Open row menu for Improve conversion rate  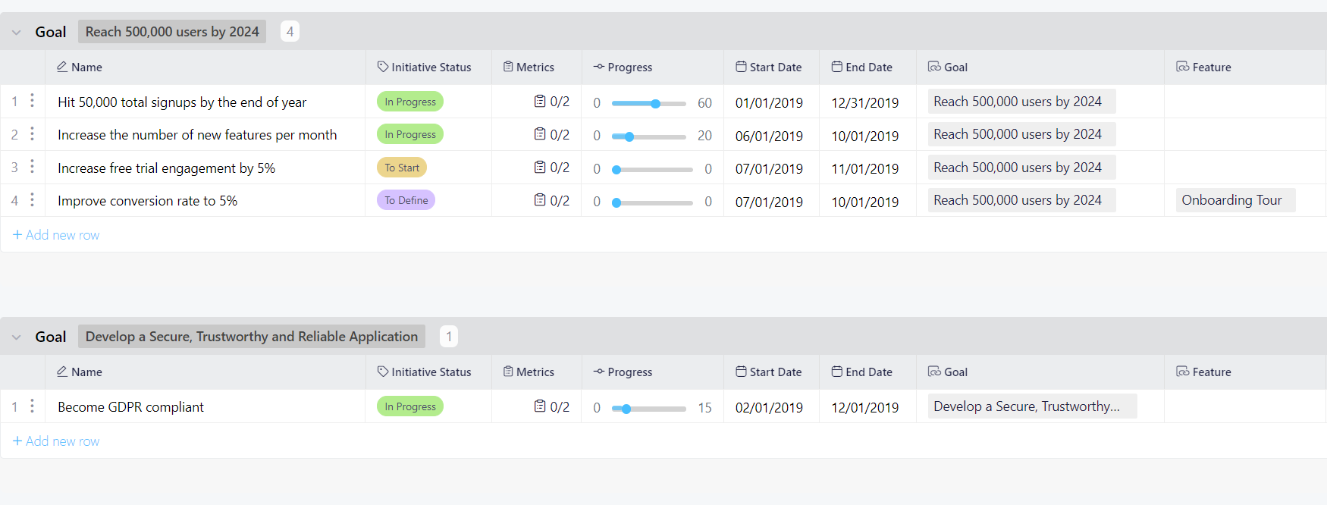(32, 200)
